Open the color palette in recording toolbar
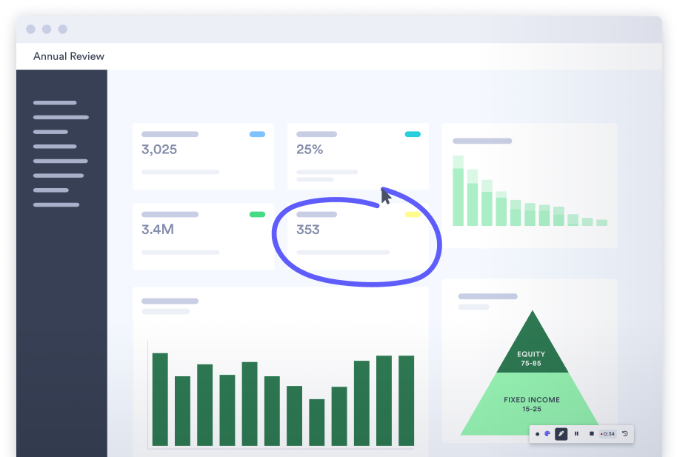The height and width of the screenshot is (457, 677). pos(547,434)
